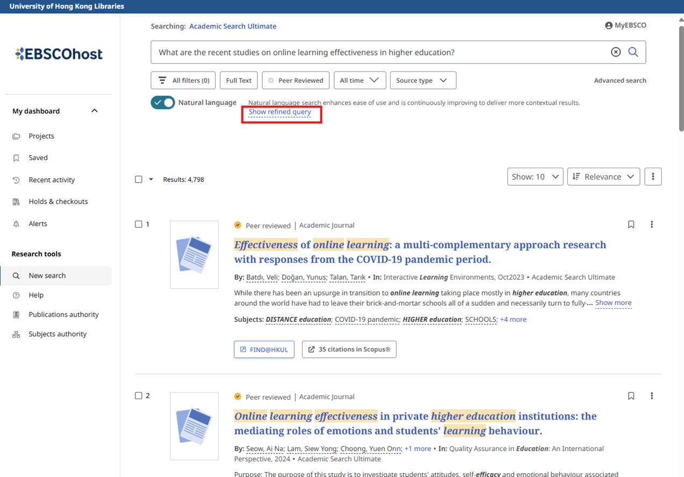684x477 pixels.
Task: Click the Alerts bell icon
Action: pyautogui.click(x=16, y=223)
